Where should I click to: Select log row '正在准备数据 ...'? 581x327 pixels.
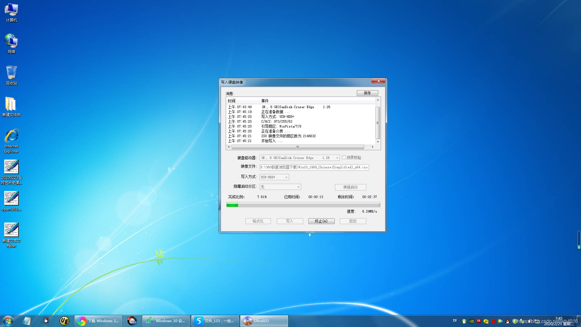[301, 112]
